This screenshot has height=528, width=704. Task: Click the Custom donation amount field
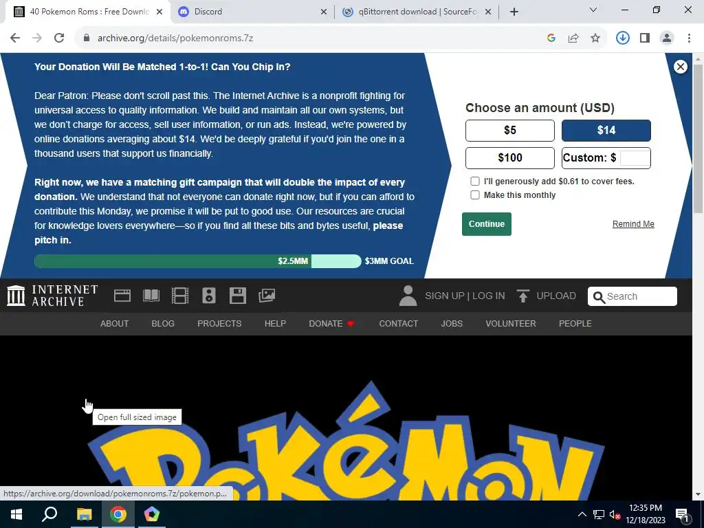[635, 158]
